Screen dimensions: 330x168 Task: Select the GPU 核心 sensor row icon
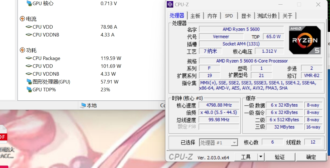(29, 3)
